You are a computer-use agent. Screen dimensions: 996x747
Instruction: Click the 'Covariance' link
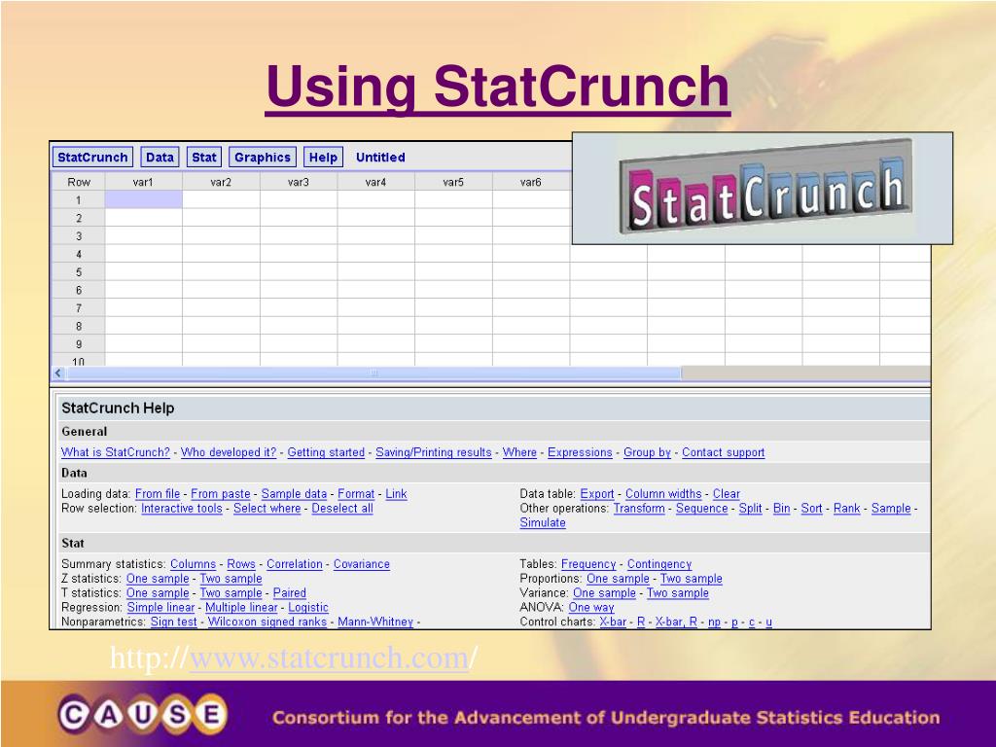[x=362, y=564]
